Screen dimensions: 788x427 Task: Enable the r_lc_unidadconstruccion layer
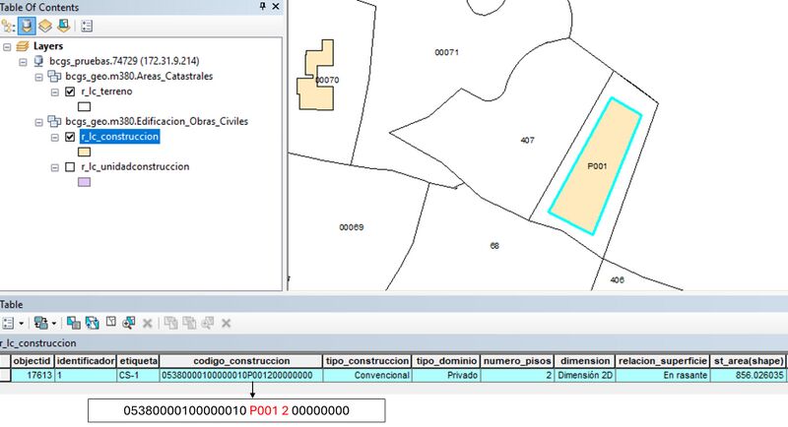point(69,167)
